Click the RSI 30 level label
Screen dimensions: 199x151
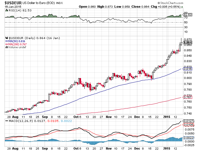tap(186, 27)
